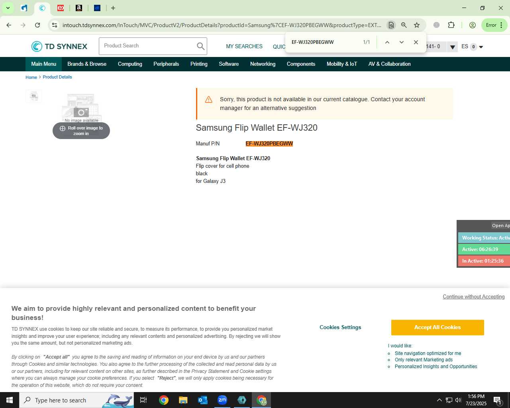This screenshot has height=408, width=510.
Task: Open Mobility & IoT menu
Action: point(342,64)
